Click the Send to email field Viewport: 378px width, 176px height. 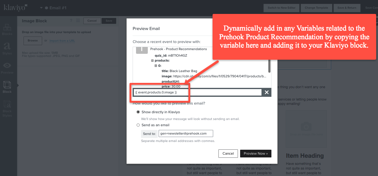pos(186,133)
